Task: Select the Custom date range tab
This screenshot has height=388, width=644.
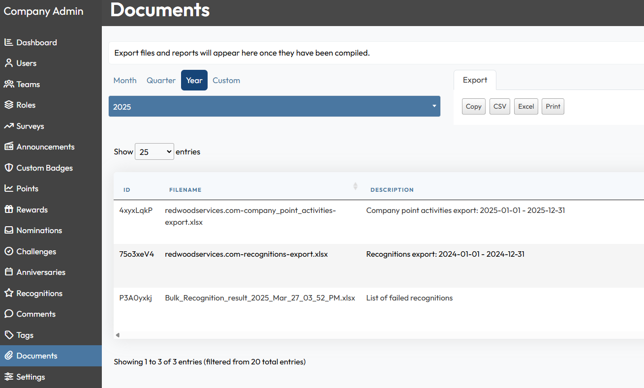Action: coord(226,80)
